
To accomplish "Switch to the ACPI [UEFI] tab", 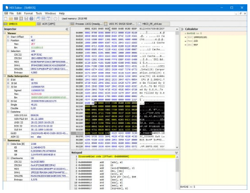I will [x=53, y=24].
